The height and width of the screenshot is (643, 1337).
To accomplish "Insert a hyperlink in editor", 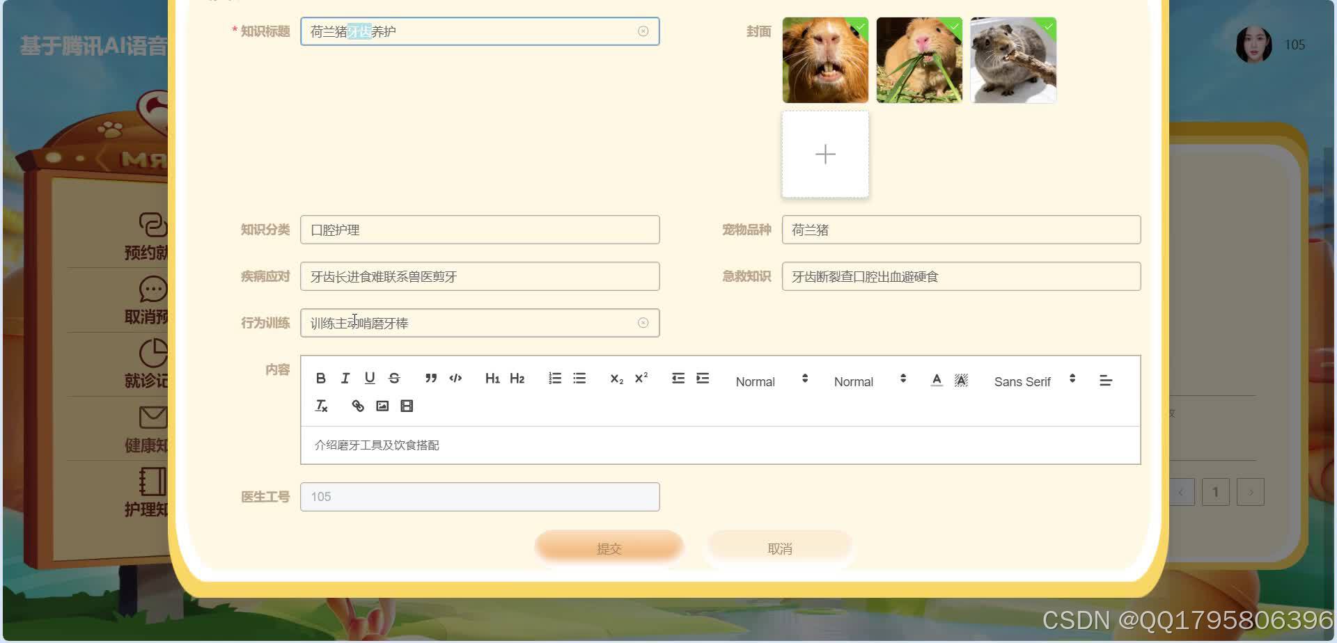I will click(x=358, y=406).
